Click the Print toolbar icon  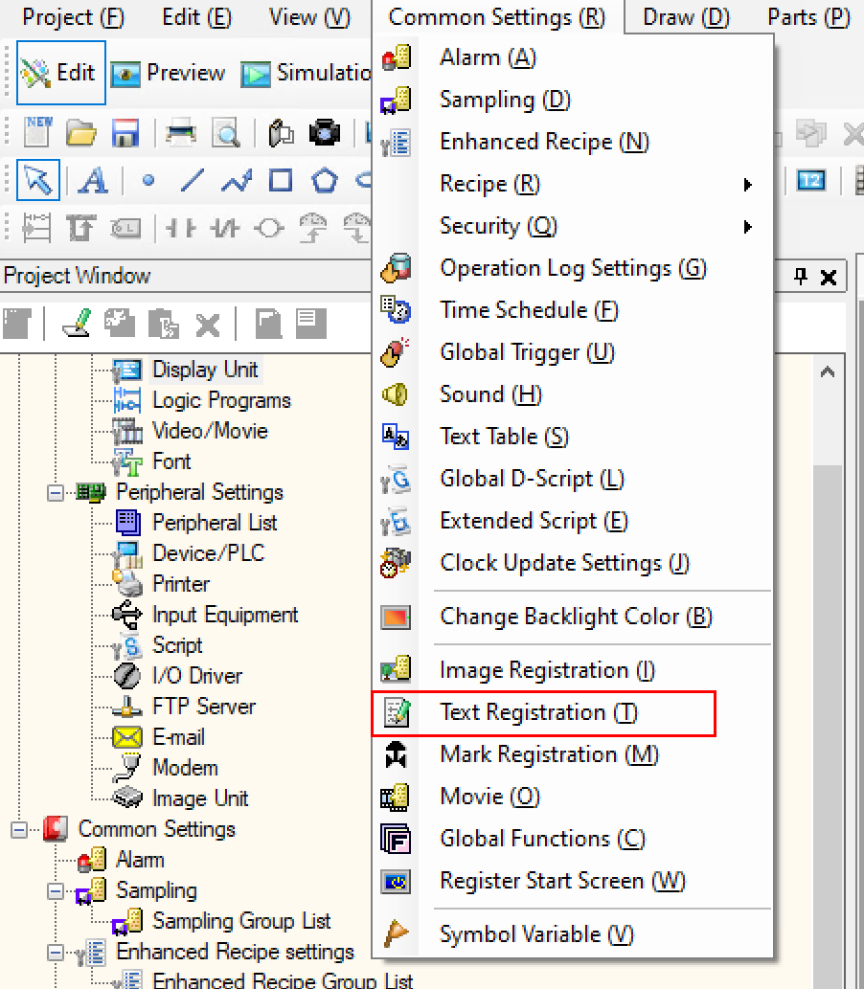(181, 133)
